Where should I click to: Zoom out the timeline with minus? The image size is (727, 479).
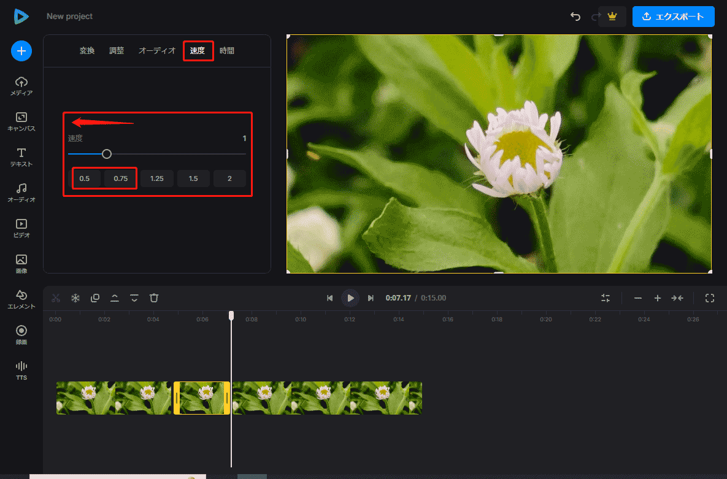click(638, 298)
